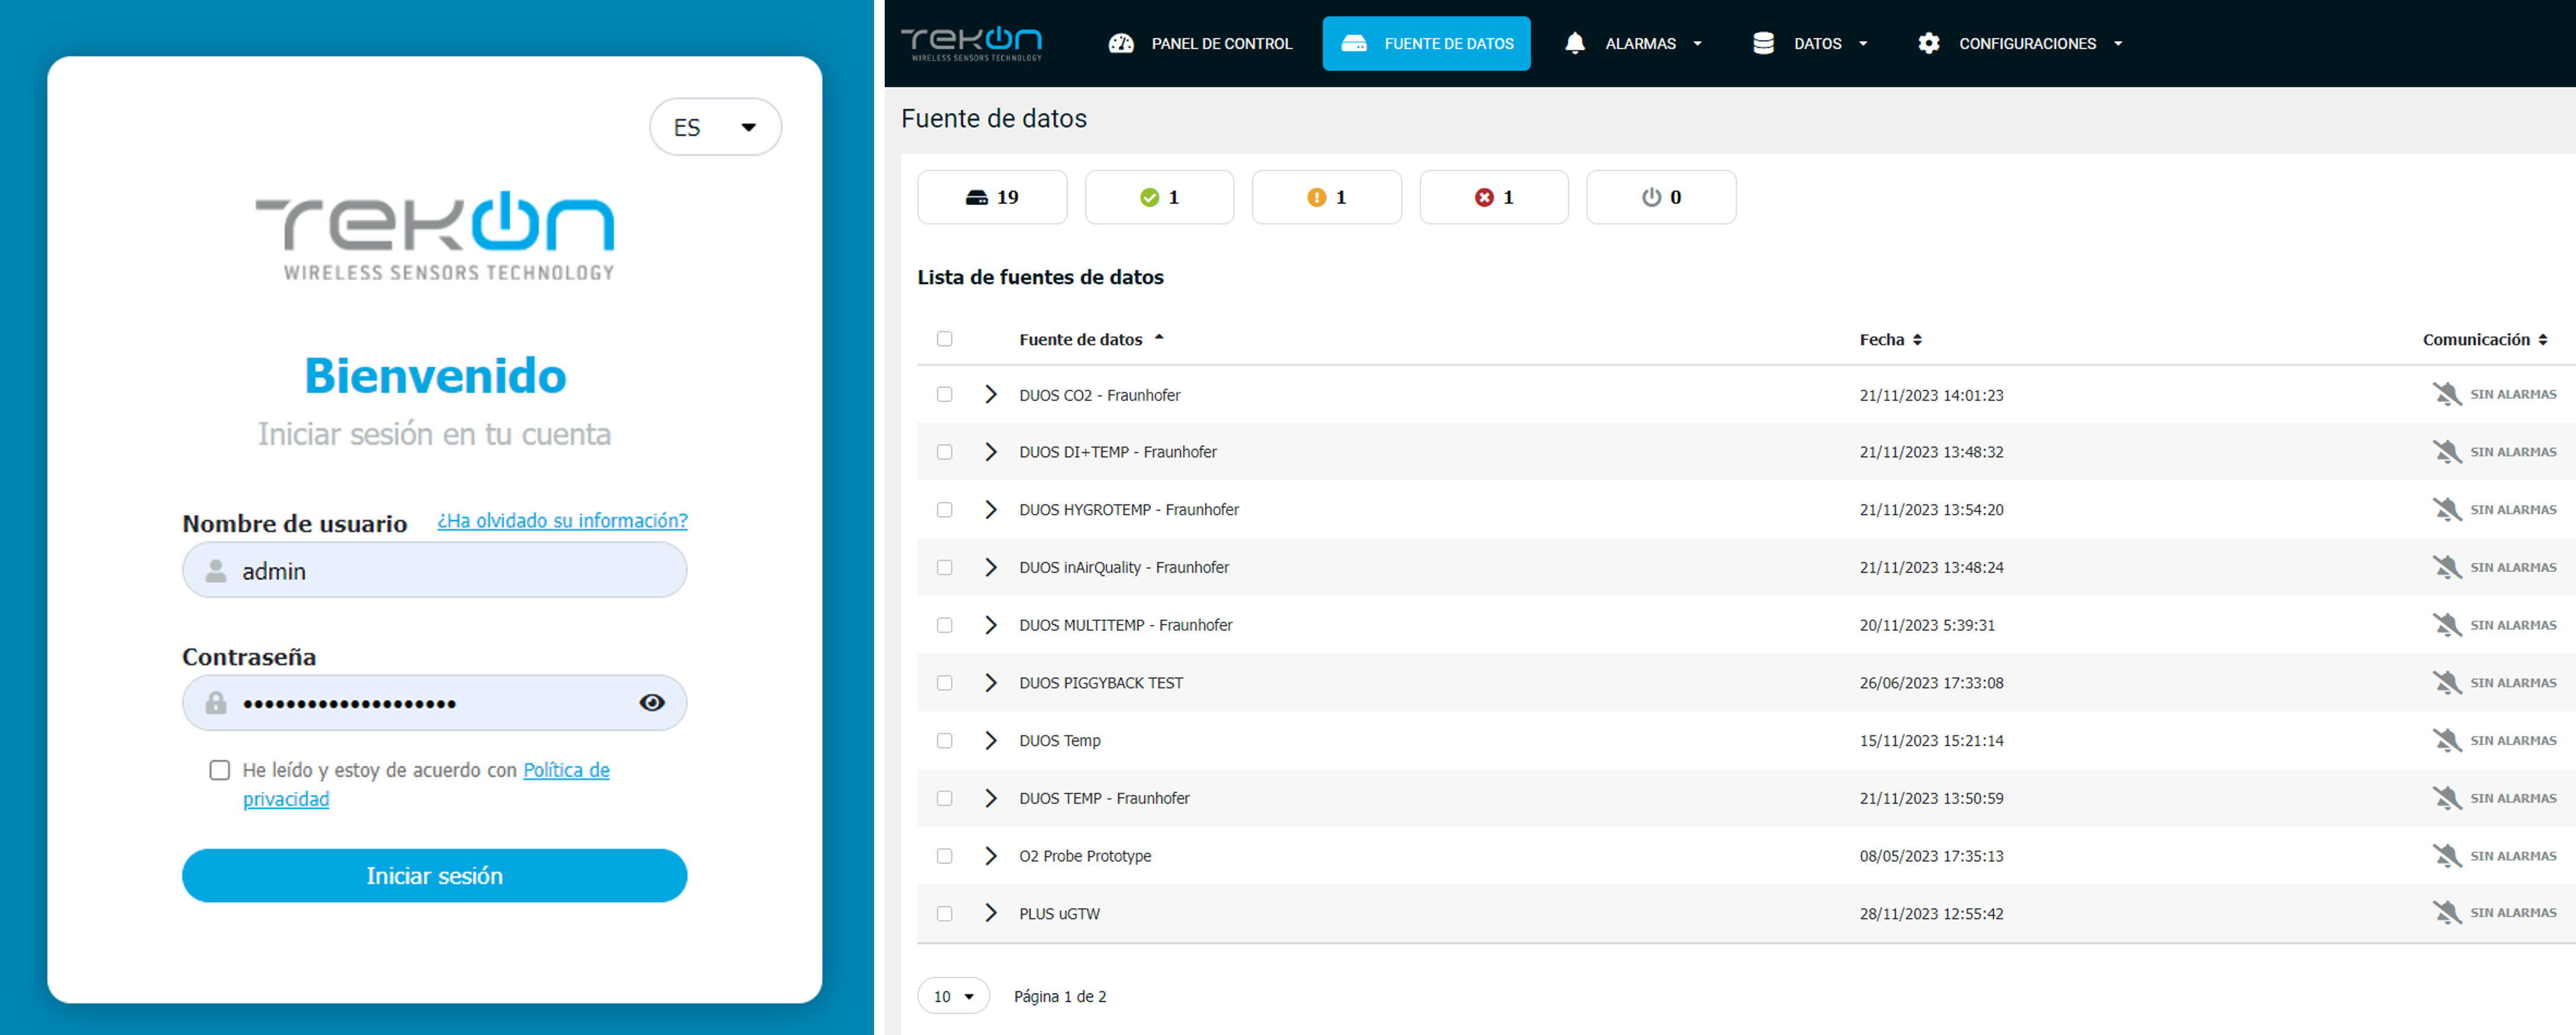
Task: Expand the DUOS DI+TEMP - Fraunhofer row
Action: coord(990,452)
